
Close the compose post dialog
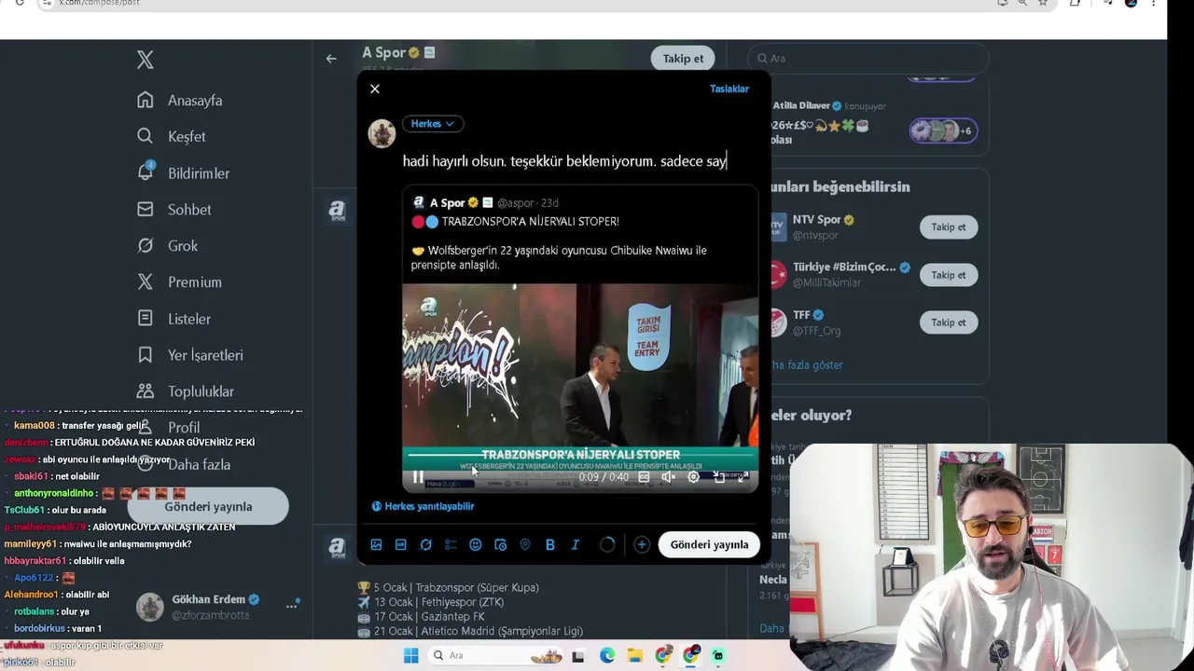pos(375,89)
